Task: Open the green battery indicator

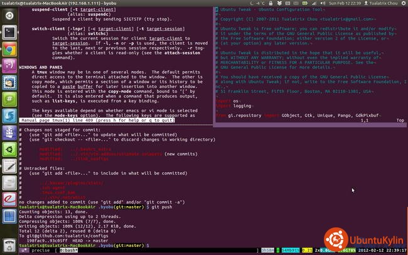Action: click(x=304, y=3)
